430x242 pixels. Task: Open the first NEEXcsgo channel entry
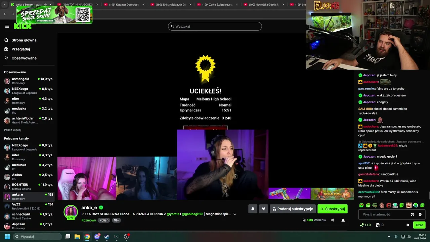[29, 91]
